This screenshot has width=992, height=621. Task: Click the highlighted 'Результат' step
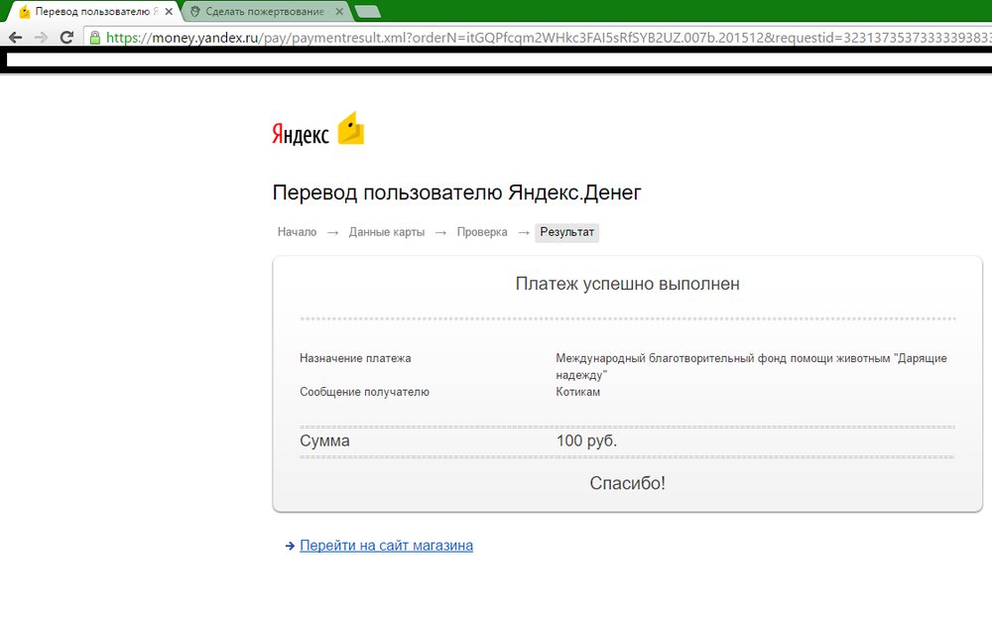(567, 232)
